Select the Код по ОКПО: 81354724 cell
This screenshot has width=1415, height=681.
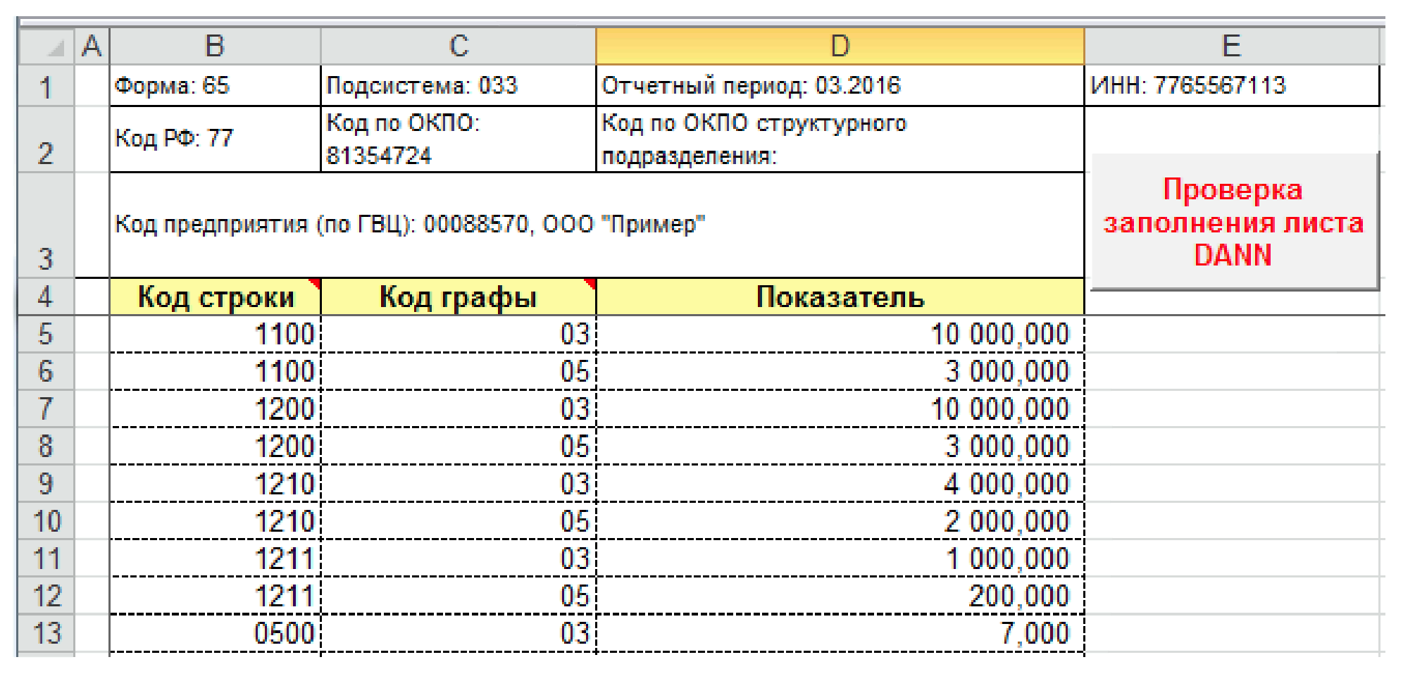click(x=458, y=139)
